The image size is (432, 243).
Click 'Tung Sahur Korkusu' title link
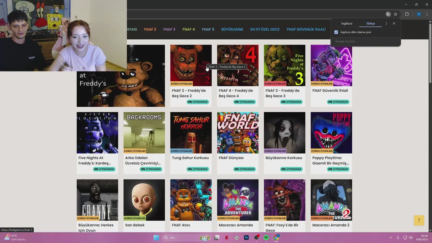pyautogui.click(x=190, y=158)
